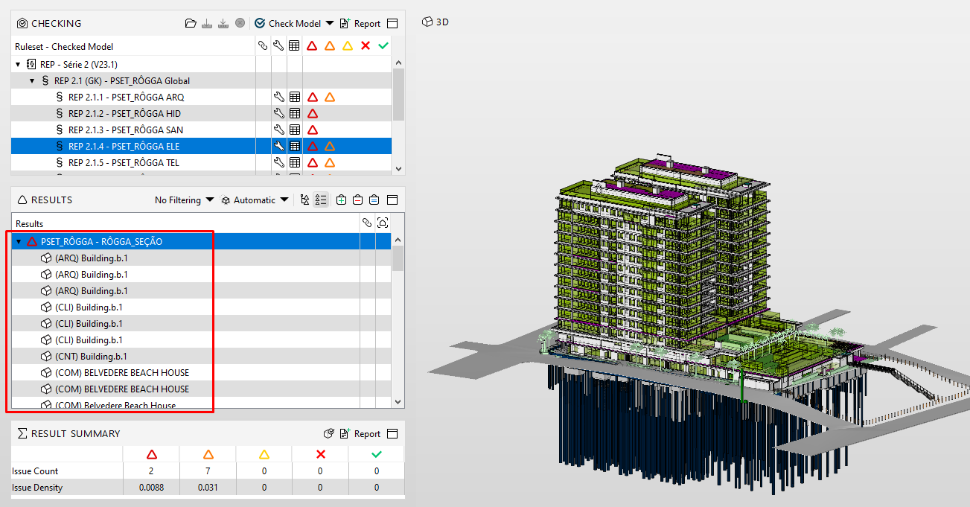Select rule REP 2.1.4 - PSET_RÔGGA ELE
This screenshot has width=970, height=507.
pyautogui.click(x=124, y=146)
